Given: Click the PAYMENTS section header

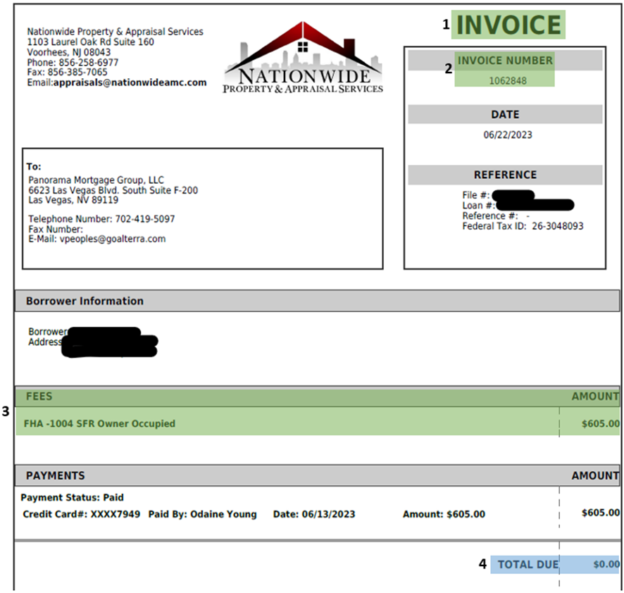Looking at the screenshot, I should point(55,475).
